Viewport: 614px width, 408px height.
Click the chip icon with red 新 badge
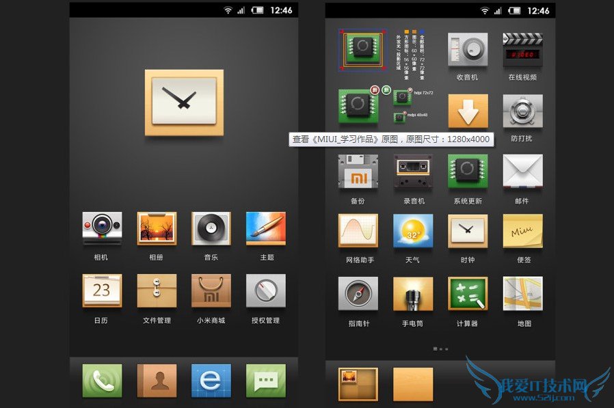point(358,106)
